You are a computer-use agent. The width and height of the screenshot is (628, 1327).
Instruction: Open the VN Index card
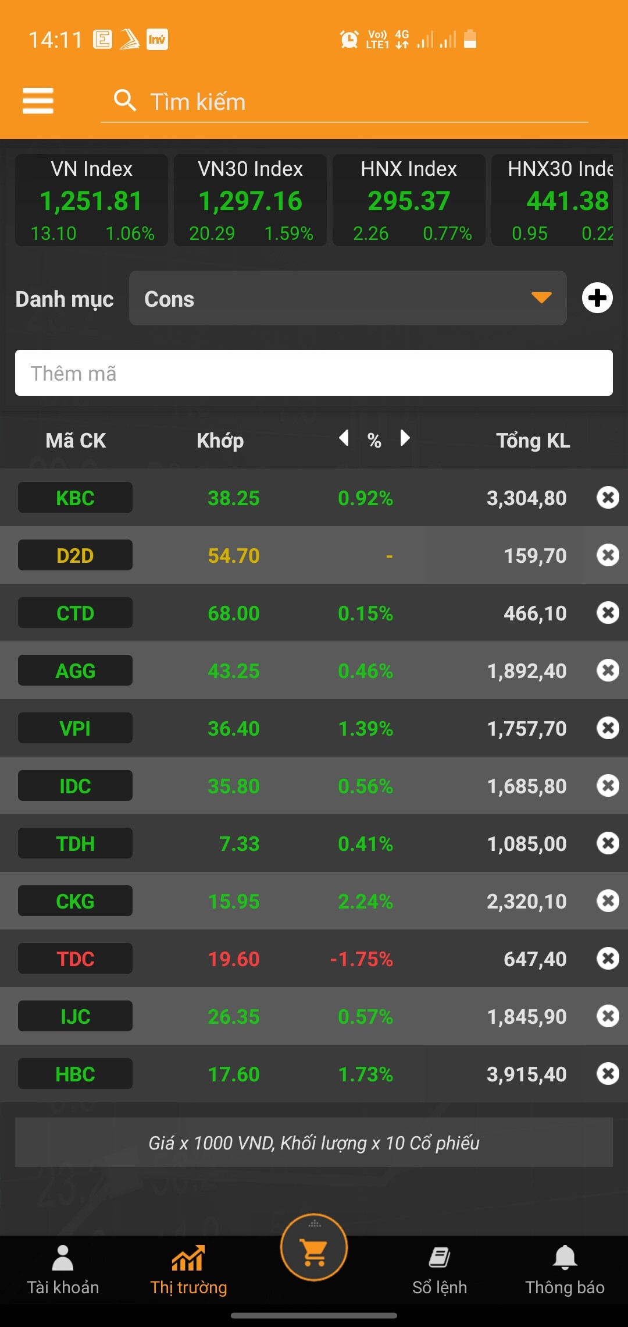point(91,200)
